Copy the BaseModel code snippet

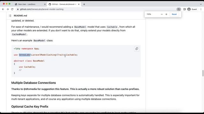click(137, 49)
